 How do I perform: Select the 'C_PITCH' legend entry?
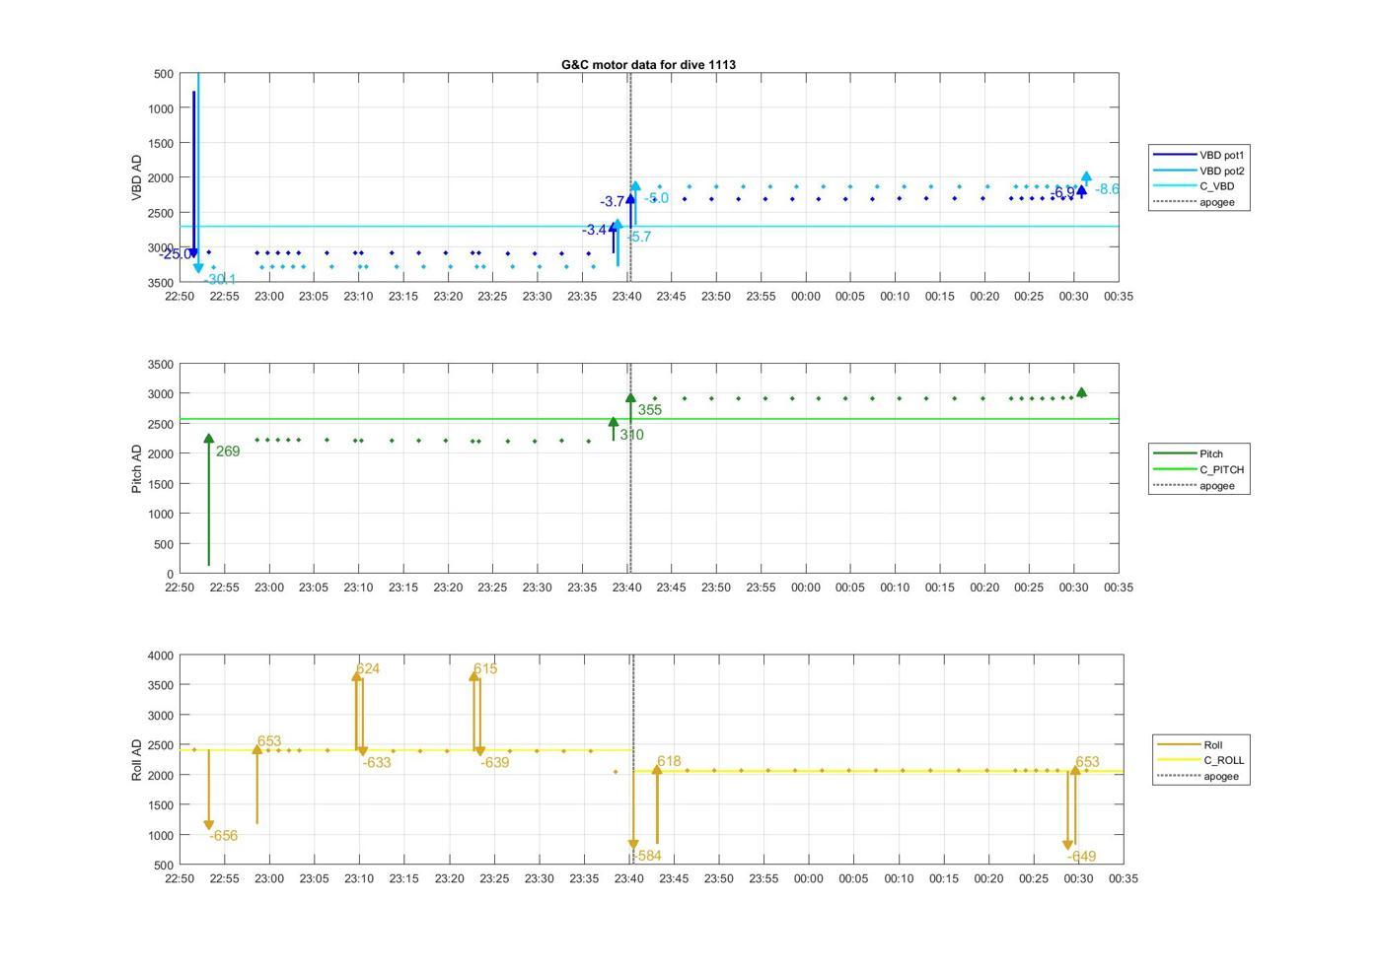[x=1221, y=469]
